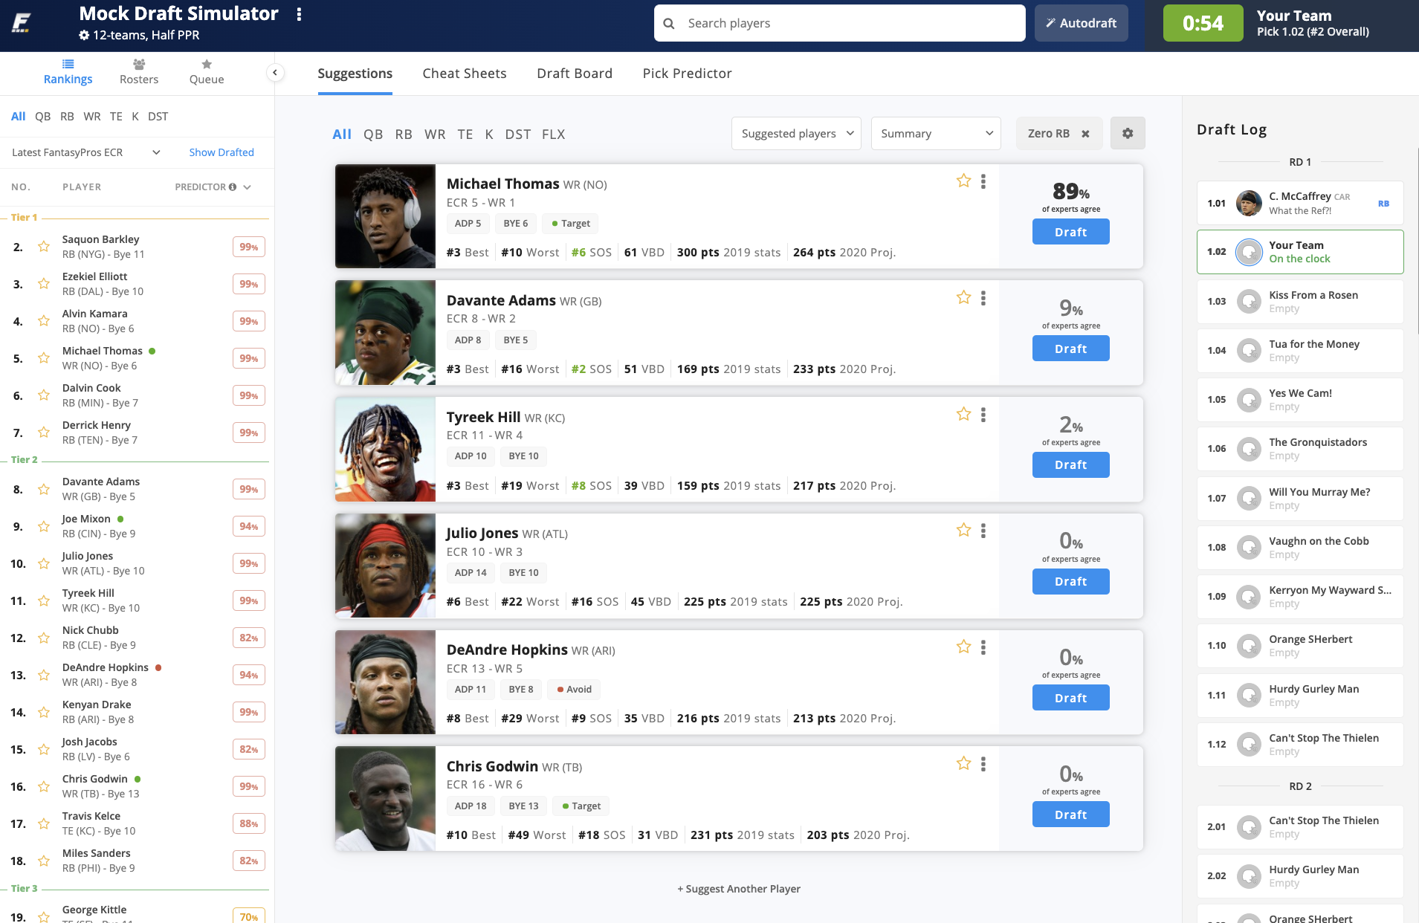Filter suggestions by FLX

tap(554, 135)
